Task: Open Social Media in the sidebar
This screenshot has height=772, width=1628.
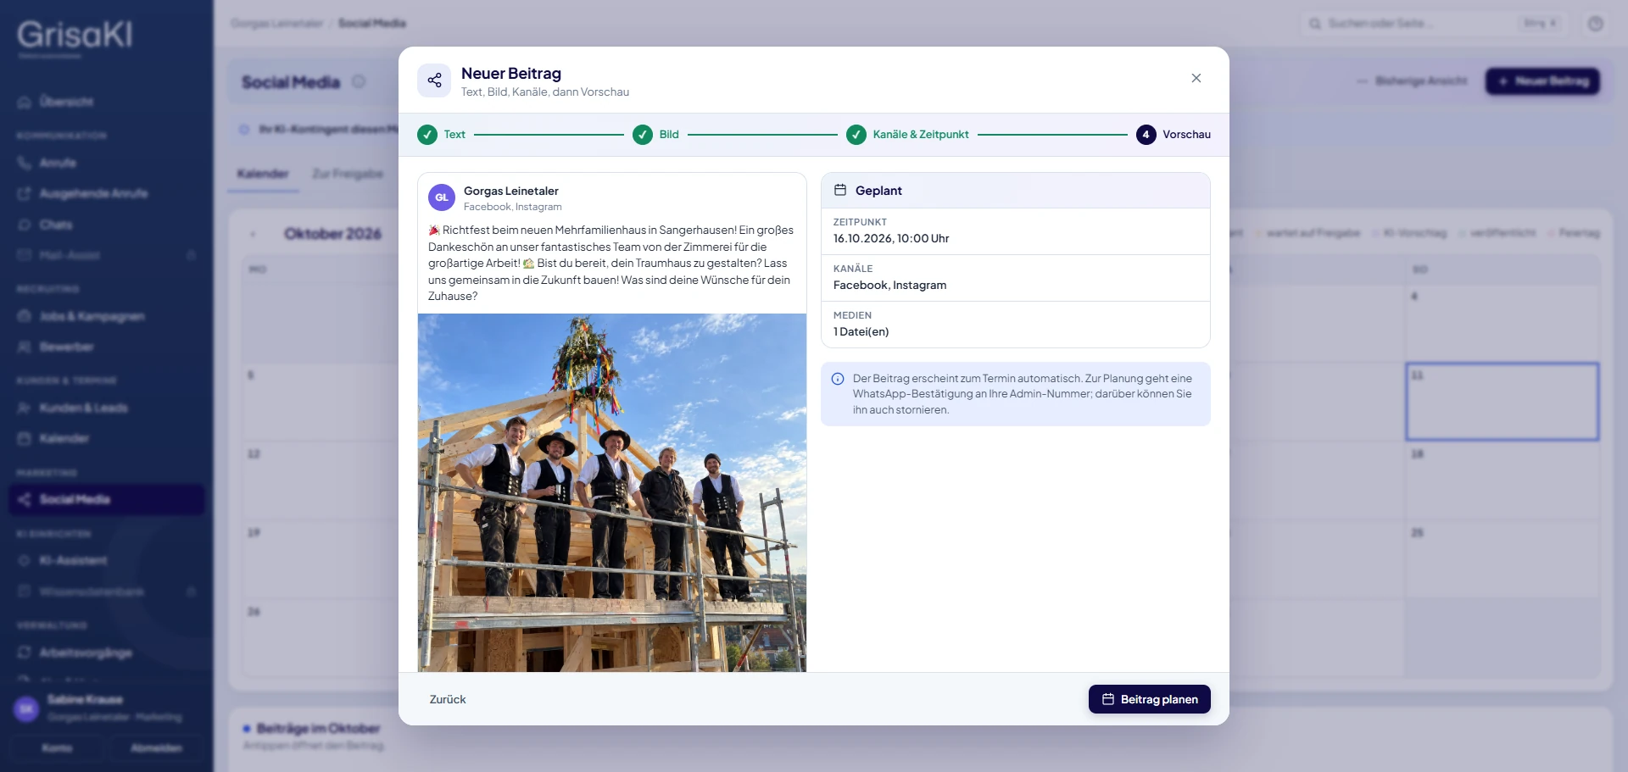Action: (x=107, y=499)
